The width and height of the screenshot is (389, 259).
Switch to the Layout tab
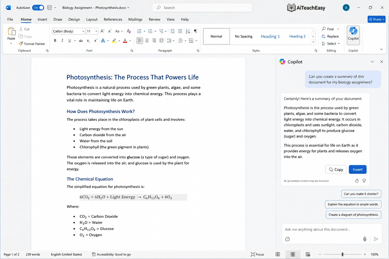[92, 19]
